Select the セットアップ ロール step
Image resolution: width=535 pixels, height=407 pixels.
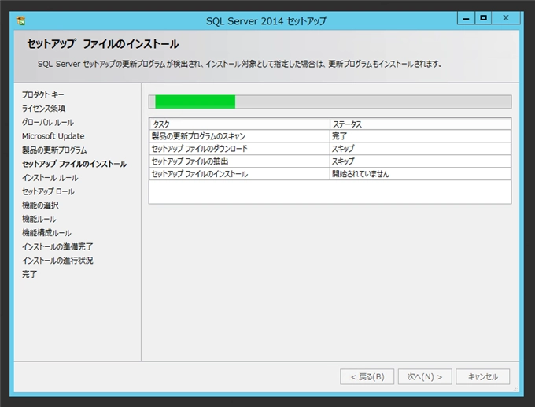tap(48, 191)
